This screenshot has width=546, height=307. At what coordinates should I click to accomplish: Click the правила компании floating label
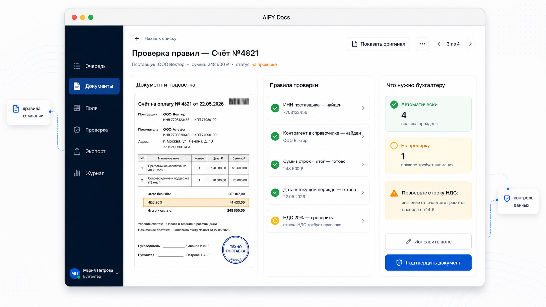[28, 112]
